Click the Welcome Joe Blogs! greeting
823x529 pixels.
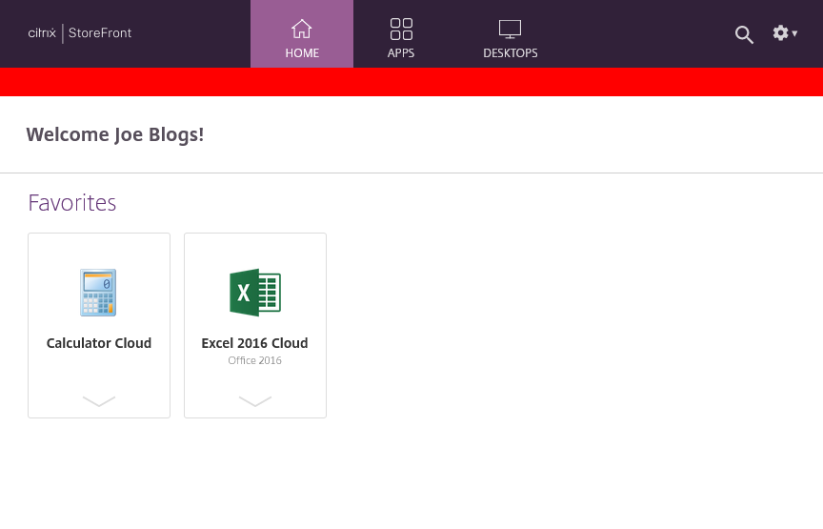[115, 134]
